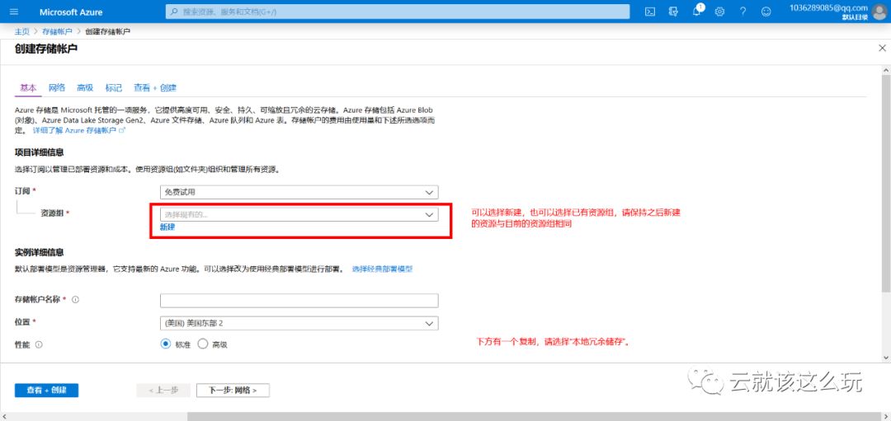Click the 下一步: 网络 button

click(x=233, y=391)
